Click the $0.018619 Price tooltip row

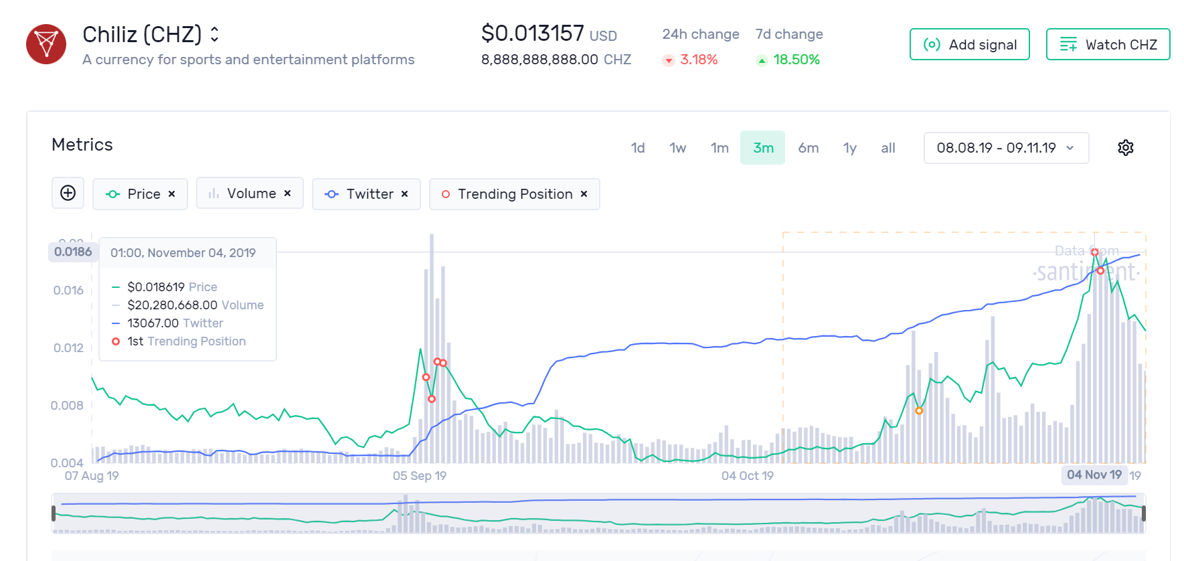coord(164,287)
